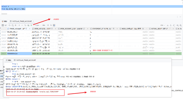Show table DDL button
Screen dimensions: 183x99
pyautogui.click(x=44, y=25)
